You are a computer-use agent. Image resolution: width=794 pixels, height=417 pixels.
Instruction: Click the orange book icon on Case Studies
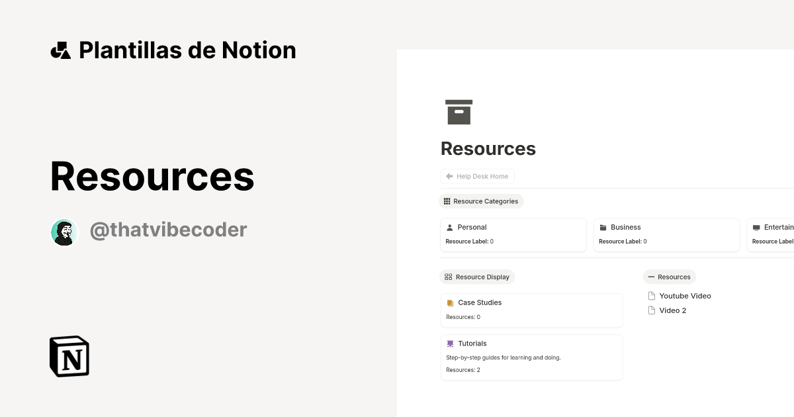(x=451, y=302)
